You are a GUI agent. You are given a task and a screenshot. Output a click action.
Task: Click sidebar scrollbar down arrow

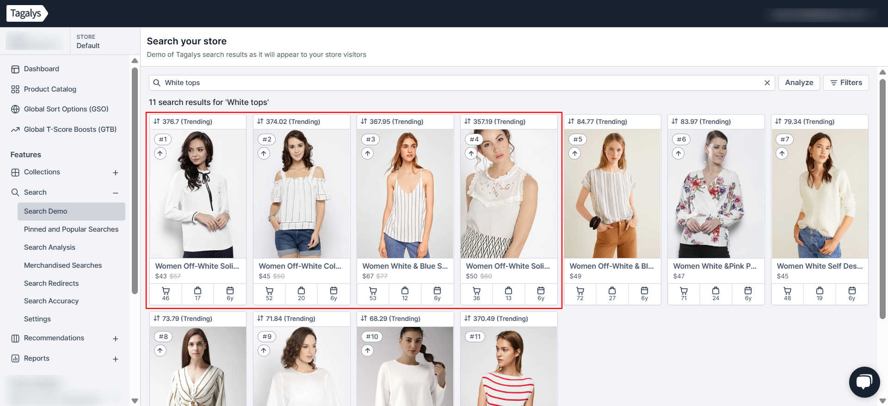point(135,401)
